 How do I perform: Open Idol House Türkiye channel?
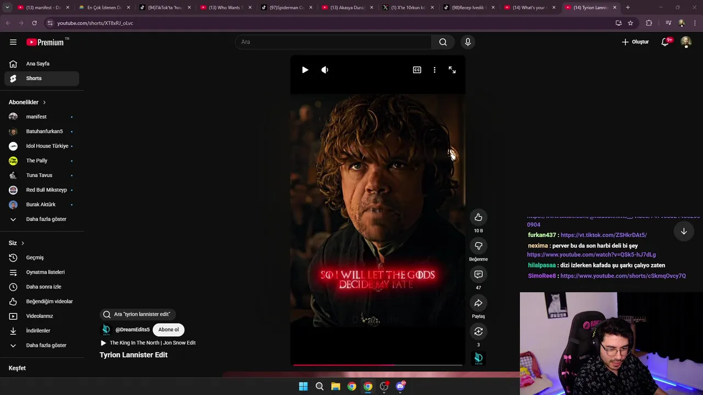click(x=42, y=146)
